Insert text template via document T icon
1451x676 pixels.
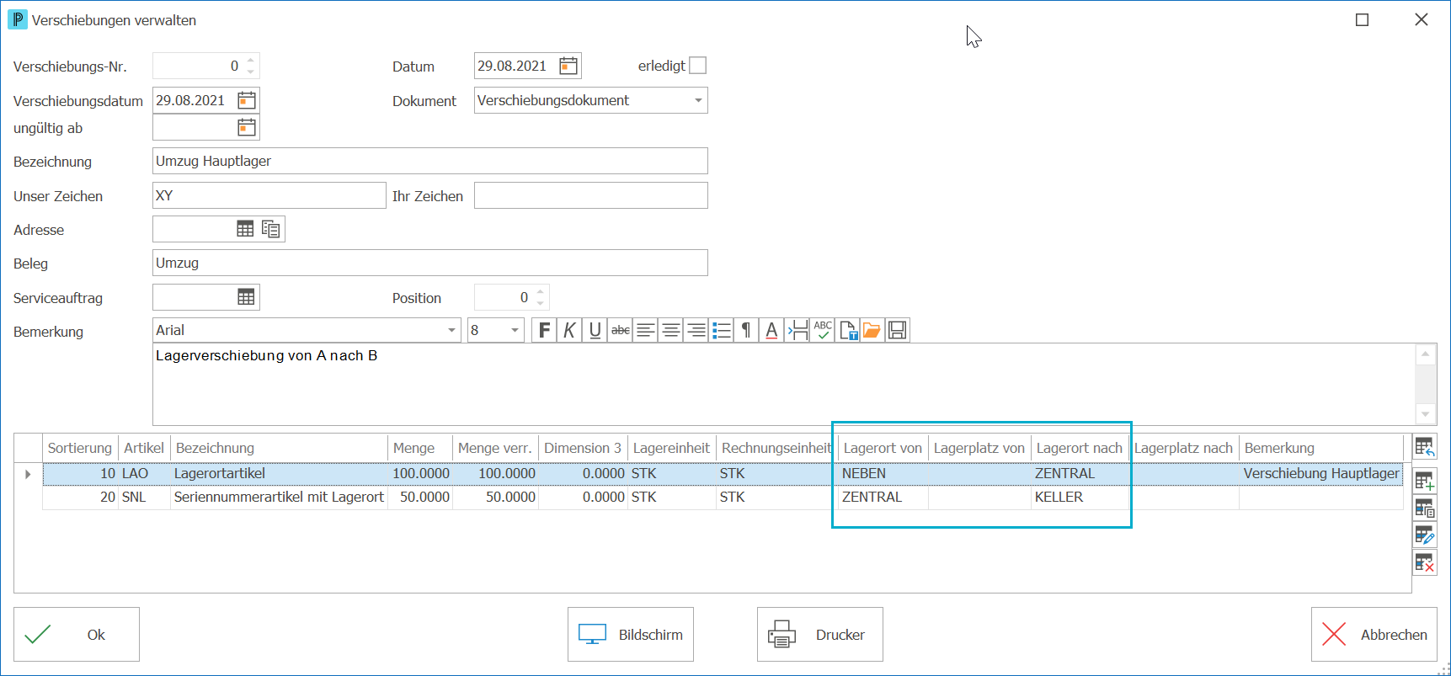coord(848,330)
